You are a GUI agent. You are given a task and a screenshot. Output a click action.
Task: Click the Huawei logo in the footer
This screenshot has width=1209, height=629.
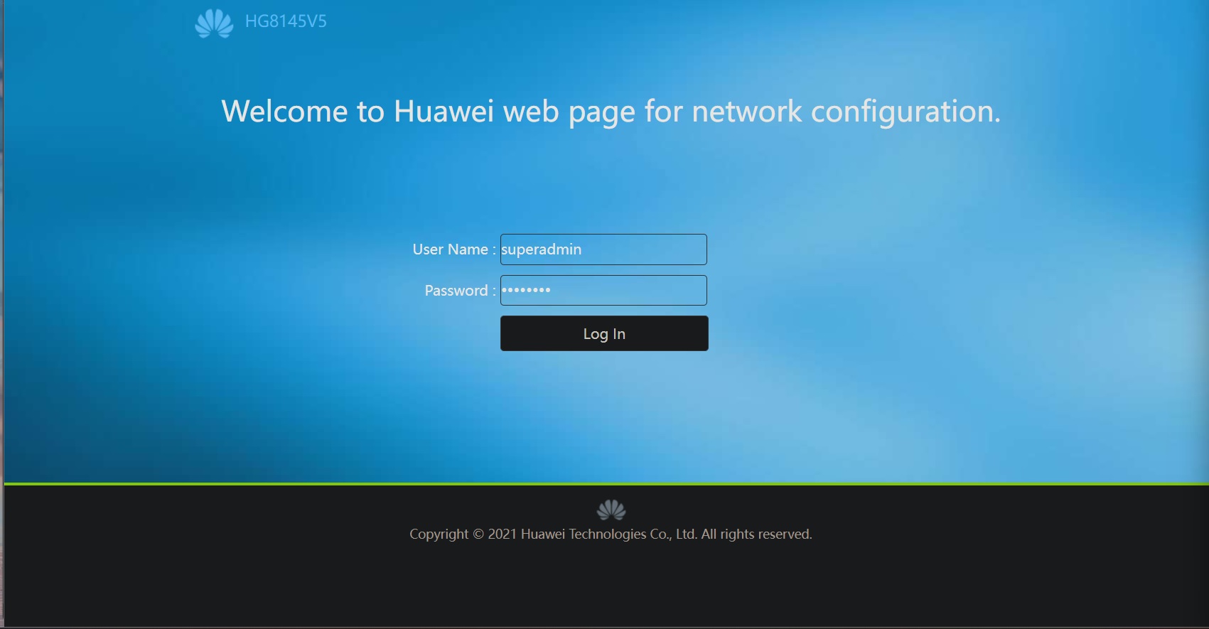(x=611, y=510)
